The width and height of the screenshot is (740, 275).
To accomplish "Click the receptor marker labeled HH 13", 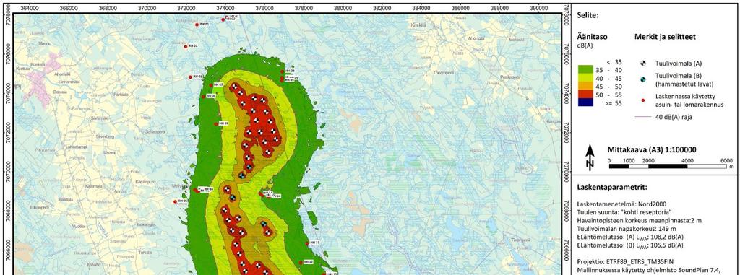I will pyautogui.click(x=308, y=243).
